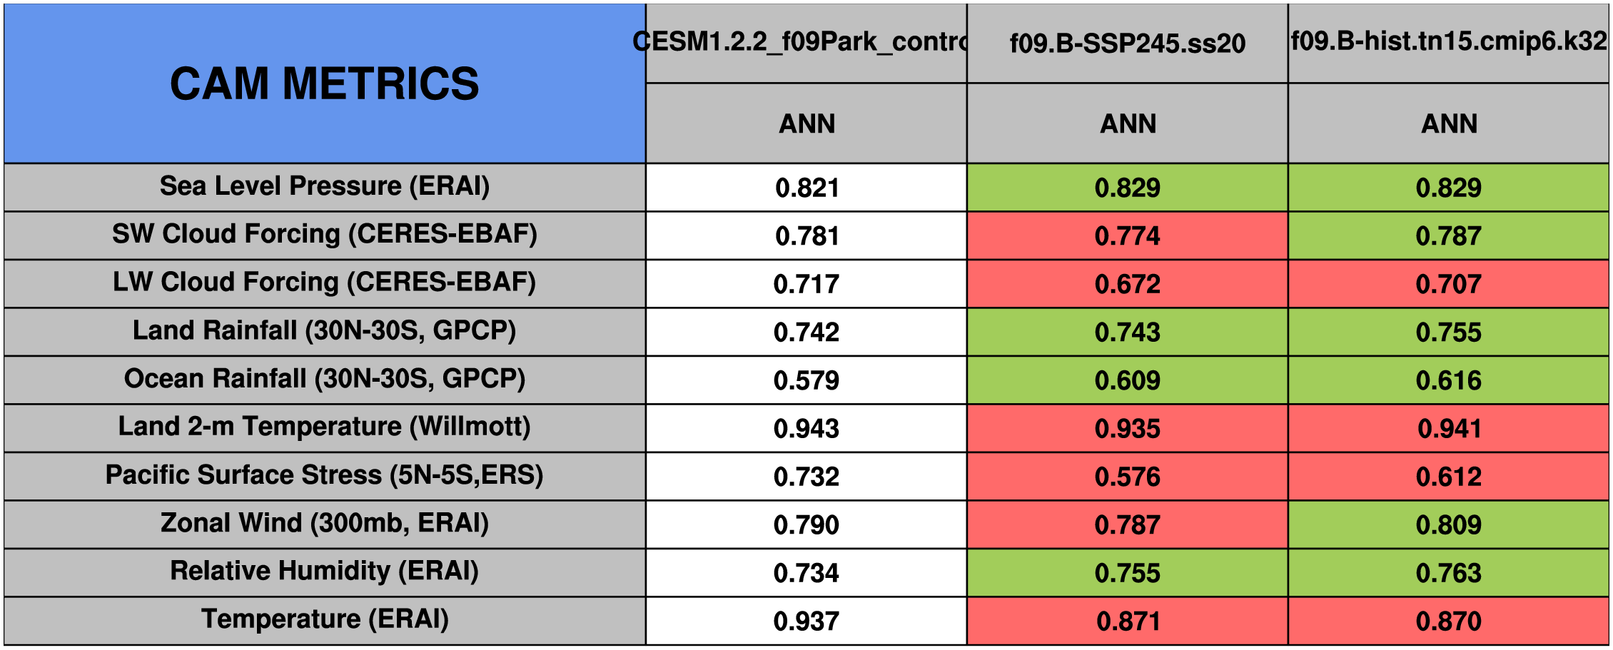Select the Zonal Wind (300mb, ERAI) label
1613x650 pixels.
click(x=325, y=523)
